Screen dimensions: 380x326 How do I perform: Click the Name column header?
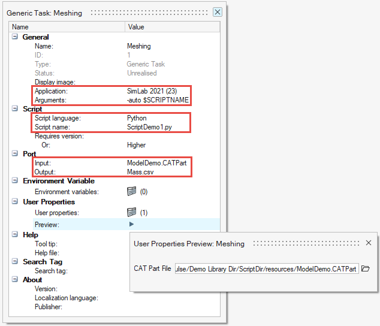tap(67, 27)
